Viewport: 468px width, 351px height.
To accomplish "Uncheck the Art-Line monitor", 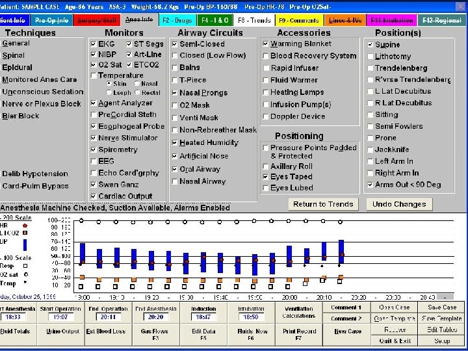I will (x=129, y=55).
